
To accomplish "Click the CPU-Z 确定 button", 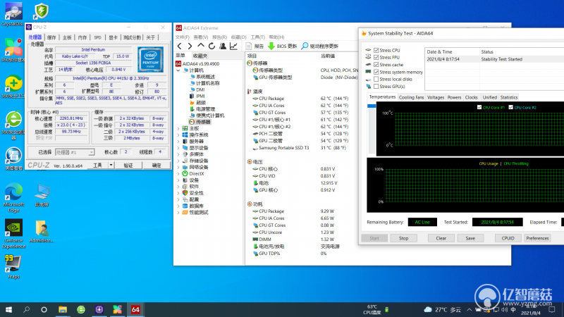I will [157, 166].
